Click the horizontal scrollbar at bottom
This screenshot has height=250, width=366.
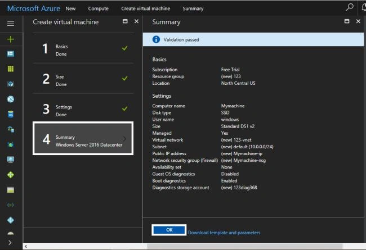coord(244,247)
